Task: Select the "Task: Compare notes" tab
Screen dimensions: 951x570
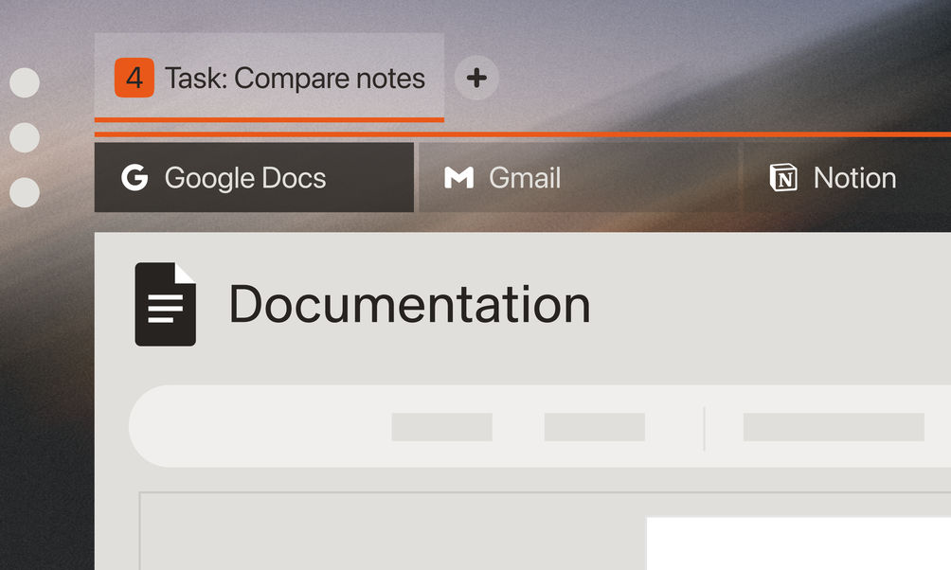Action: [295, 78]
